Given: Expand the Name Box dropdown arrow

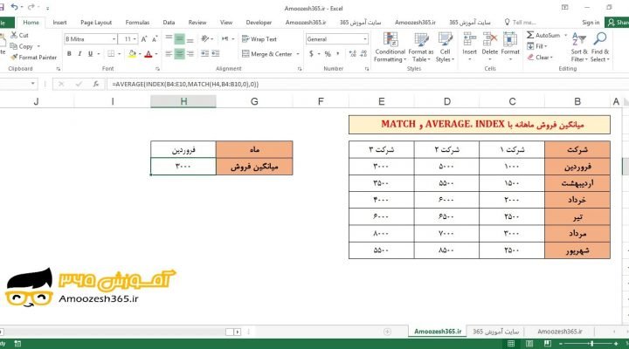Looking at the screenshot, I should coord(32,84).
